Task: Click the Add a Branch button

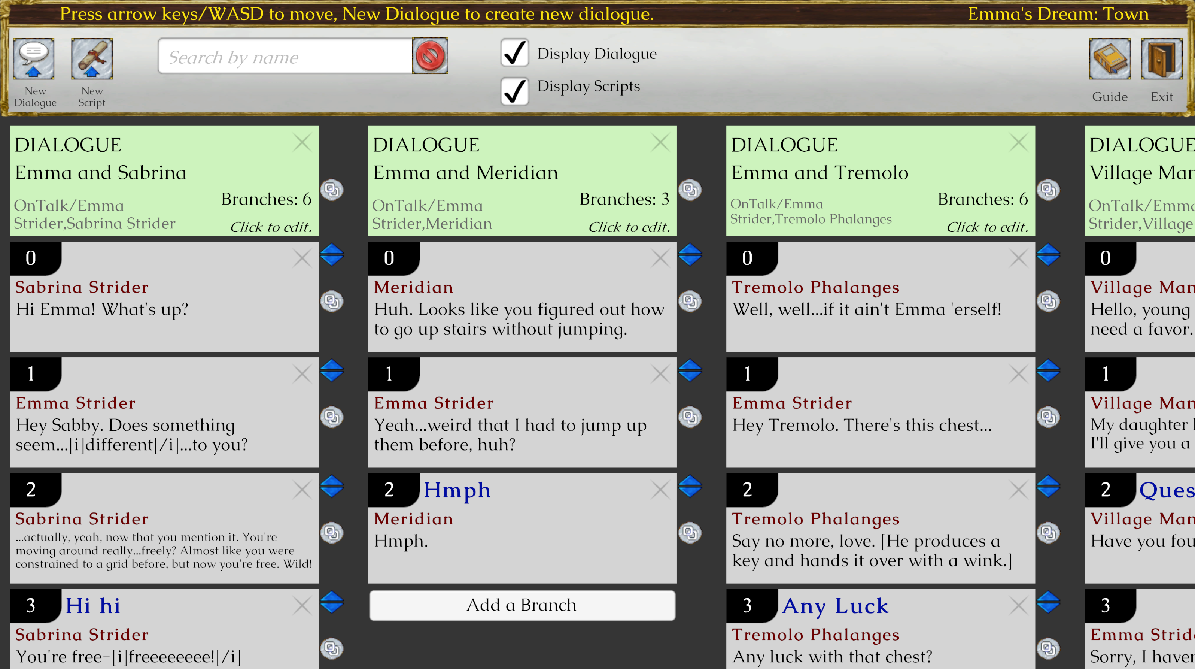Action: [x=522, y=605]
